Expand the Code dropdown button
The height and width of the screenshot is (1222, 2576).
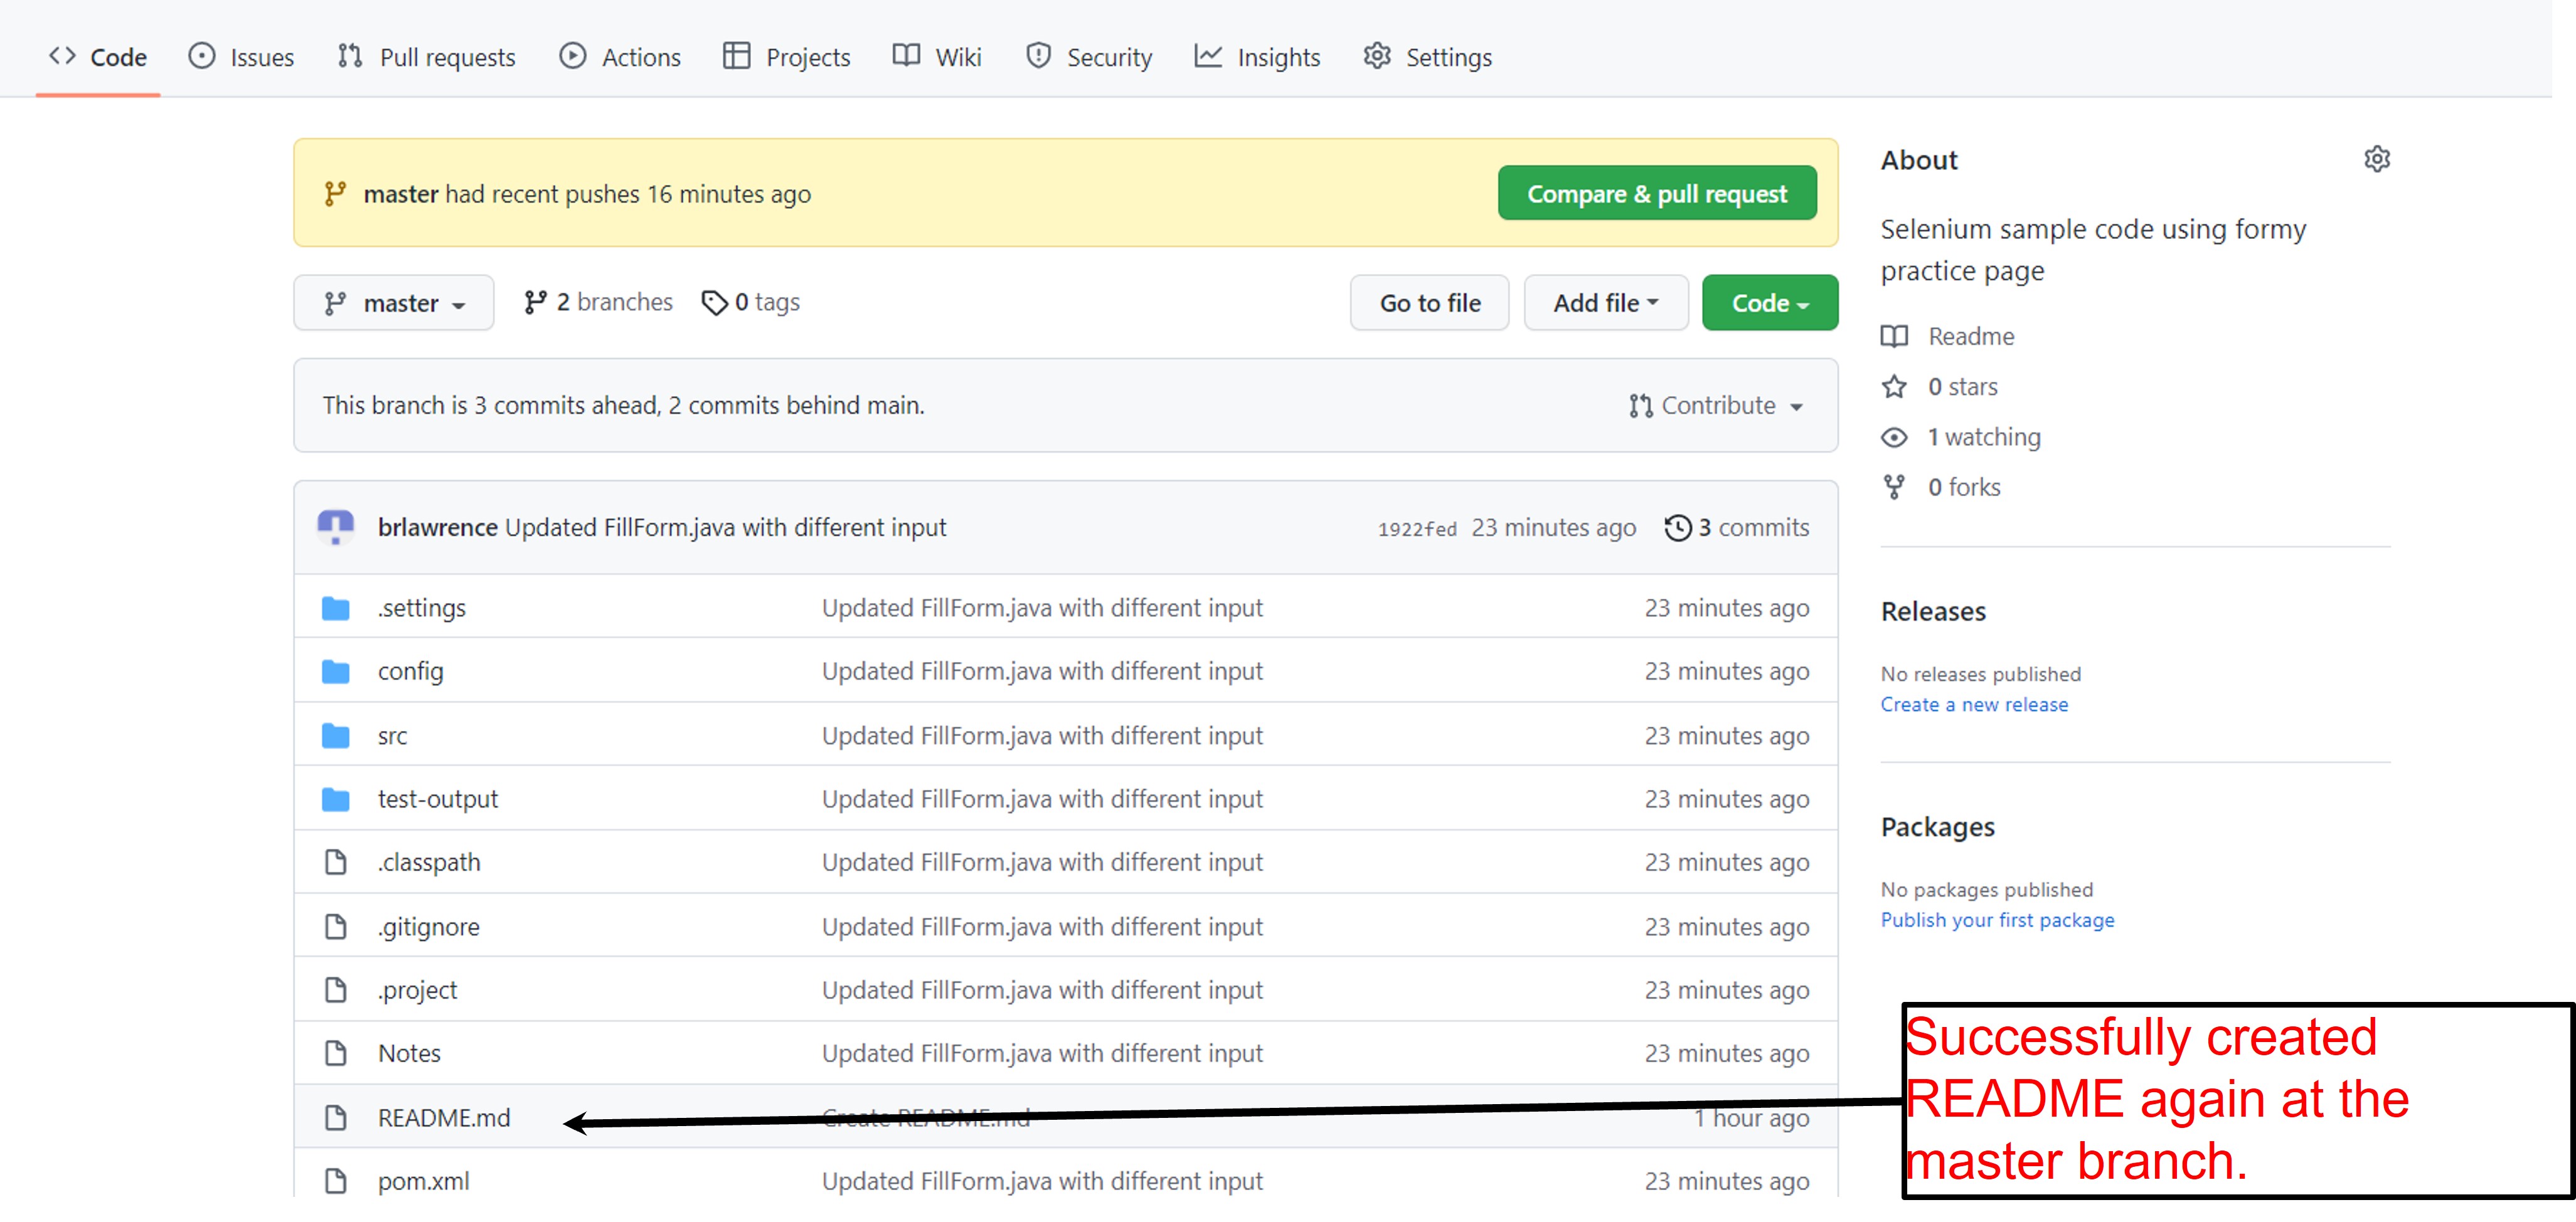click(x=1771, y=302)
